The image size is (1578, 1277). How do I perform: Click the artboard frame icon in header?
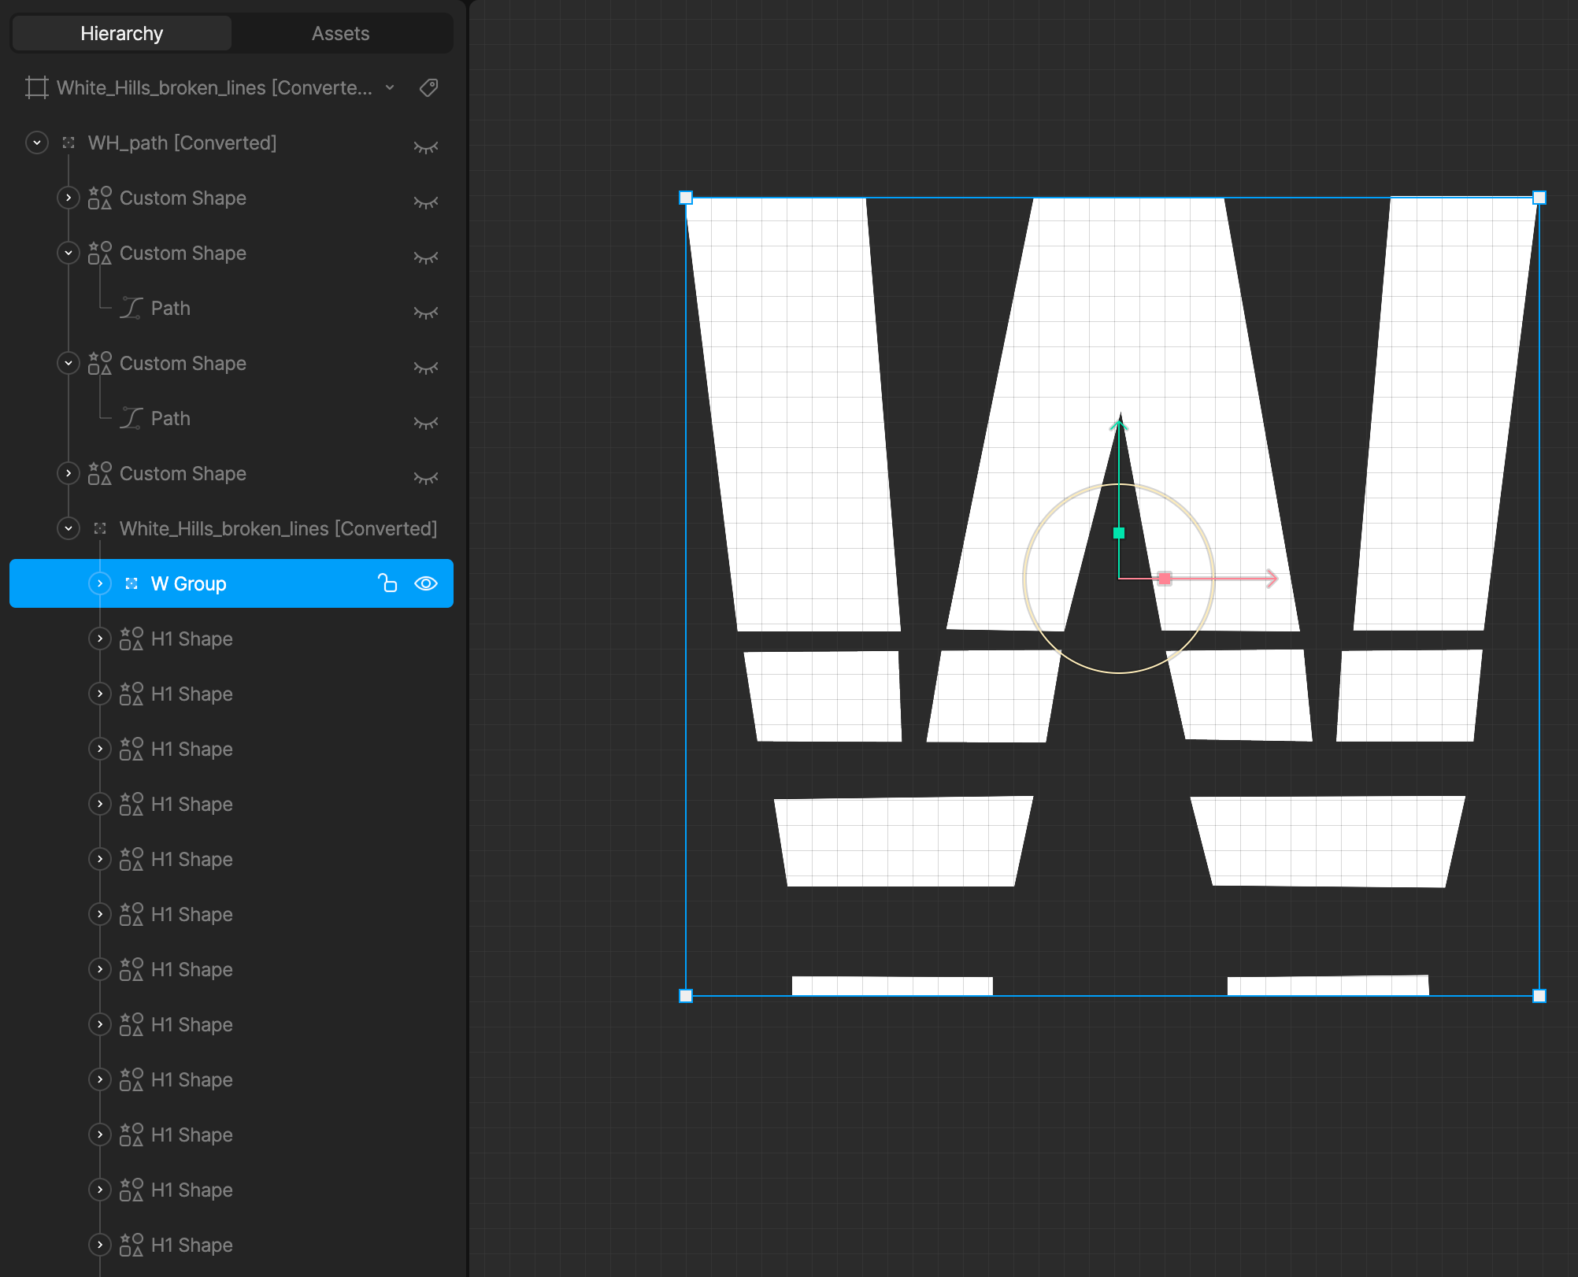(x=36, y=87)
